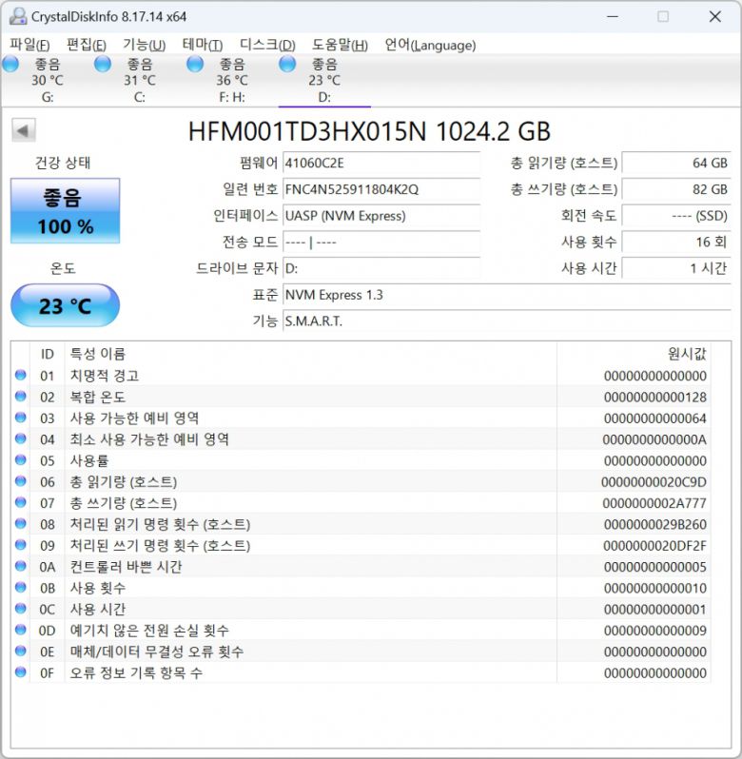Close the CrystalDiskInfo window
This screenshot has width=742, height=759.
(x=715, y=16)
